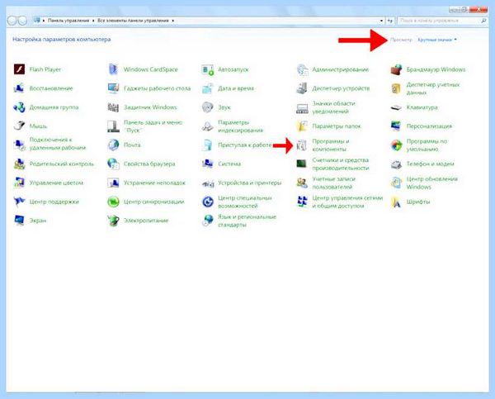The image size is (495, 399).
Task: Open Учетные записи пользователей link
Action: tap(333, 183)
